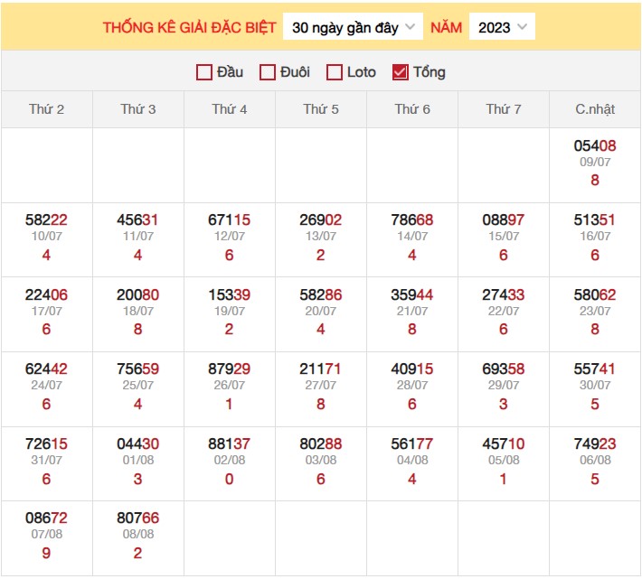This screenshot has width=642, height=579.
Task: Check the Đầu checkbox
Action: click(x=204, y=72)
